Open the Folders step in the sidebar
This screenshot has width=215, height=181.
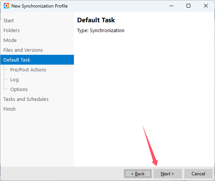pos(11,31)
